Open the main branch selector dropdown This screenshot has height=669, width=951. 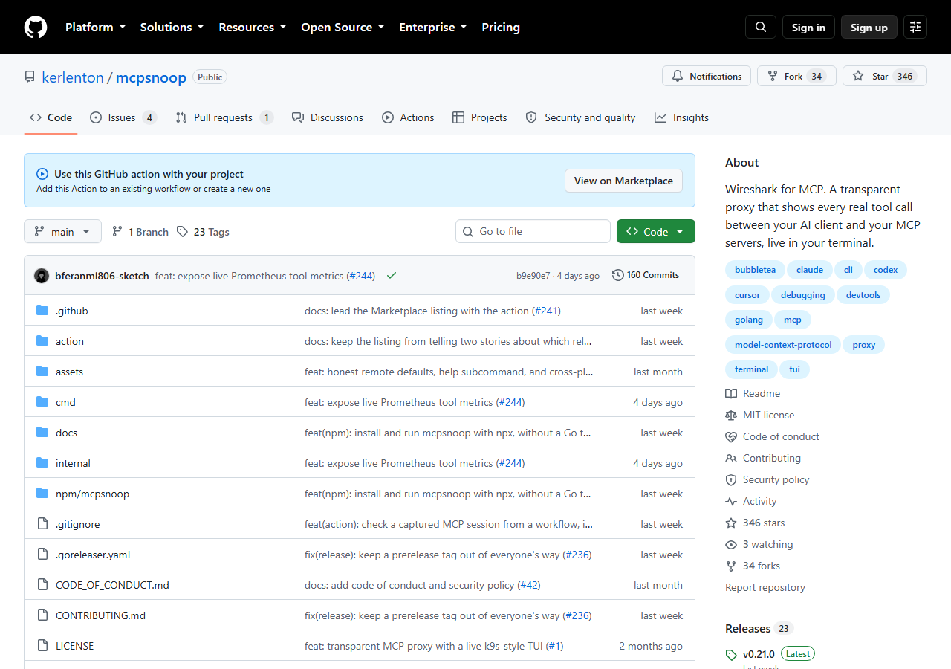point(62,232)
